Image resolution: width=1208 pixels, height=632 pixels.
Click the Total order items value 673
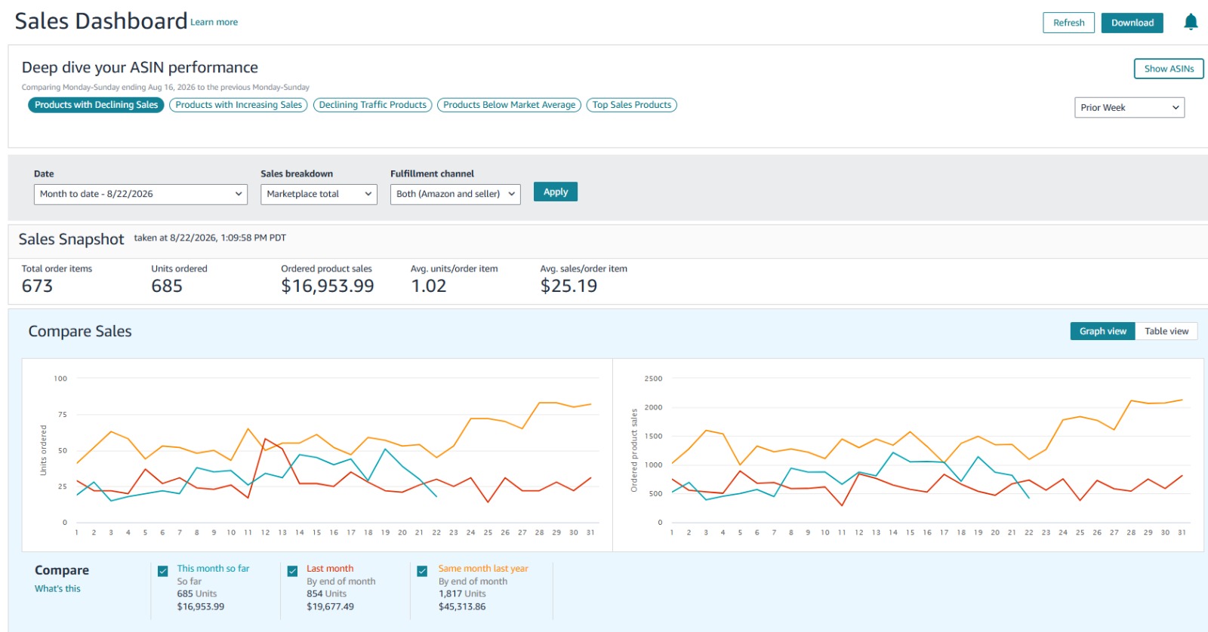pos(37,286)
